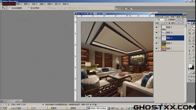The image size is (196, 110).
Task: Select the Eyedropper tool
Action: pos(193,57)
